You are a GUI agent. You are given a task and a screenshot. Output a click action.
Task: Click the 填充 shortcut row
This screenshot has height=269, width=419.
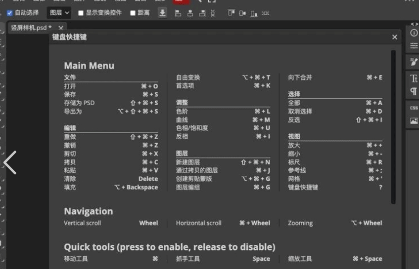111,188
